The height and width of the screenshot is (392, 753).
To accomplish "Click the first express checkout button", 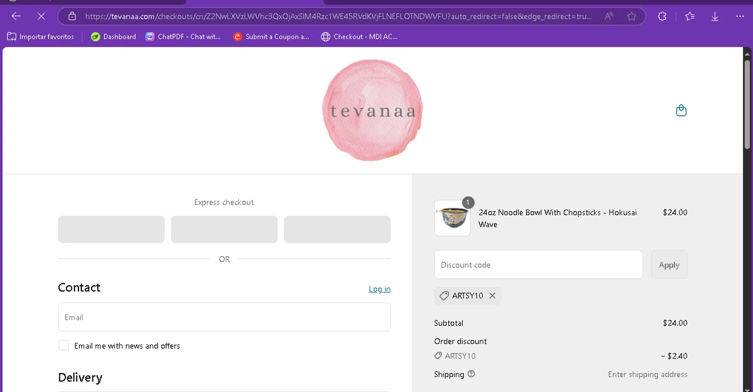I will click(111, 230).
